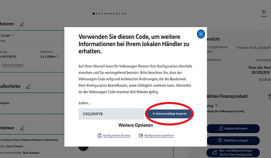Viewport: 271px width, 158px height.
Task: Open Konfiguration drucken link
Action: point(117,135)
